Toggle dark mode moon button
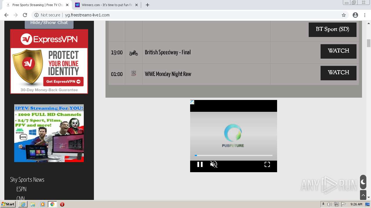This screenshot has height=208, width=371. (363, 182)
